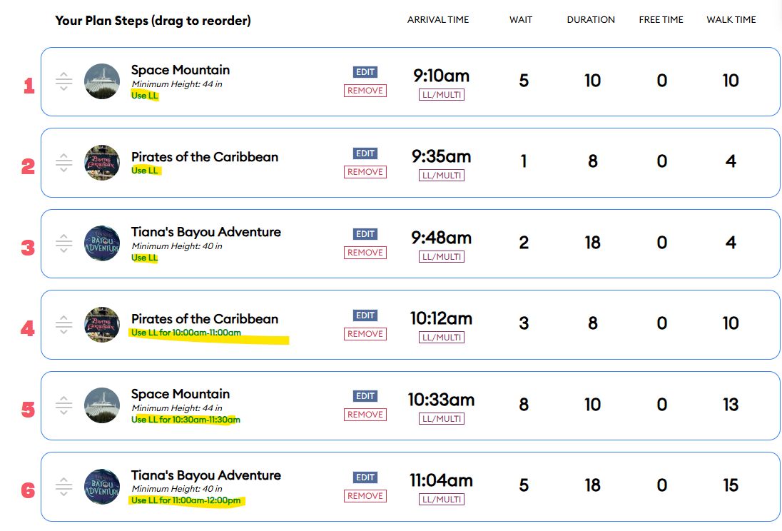Click 'Use LL for 11:00am-12:00pm' note
This screenshot has height=531, width=782.
pyautogui.click(x=187, y=500)
